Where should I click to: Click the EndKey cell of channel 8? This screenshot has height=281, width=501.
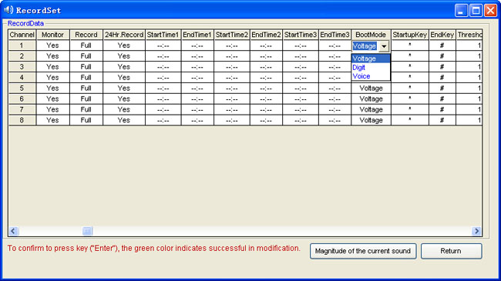coord(442,120)
